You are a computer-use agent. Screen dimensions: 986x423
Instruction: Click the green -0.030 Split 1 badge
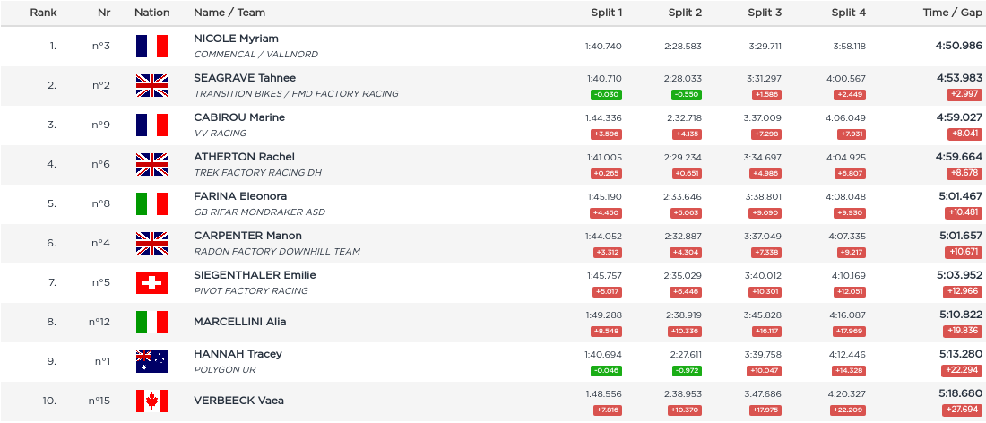607,94
